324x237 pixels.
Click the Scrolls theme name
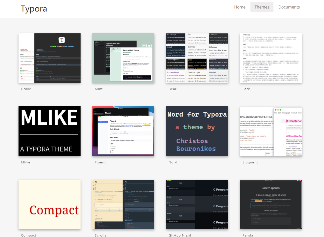(x=101, y=235)
